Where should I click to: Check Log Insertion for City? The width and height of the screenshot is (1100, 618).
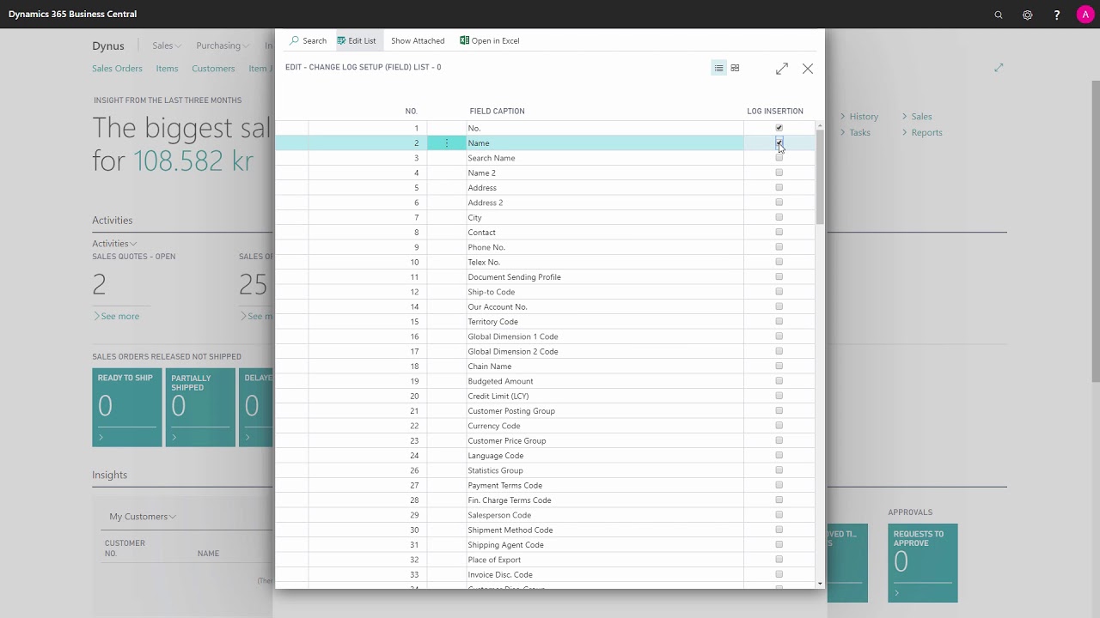(779, 217)
